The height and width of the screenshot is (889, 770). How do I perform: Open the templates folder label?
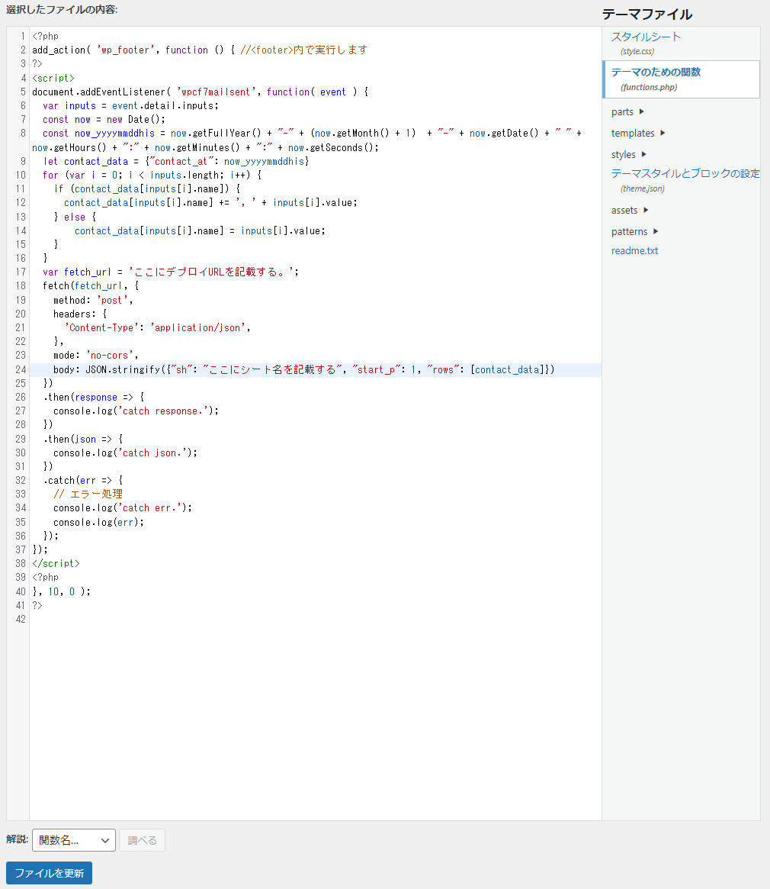coord(633,134)
